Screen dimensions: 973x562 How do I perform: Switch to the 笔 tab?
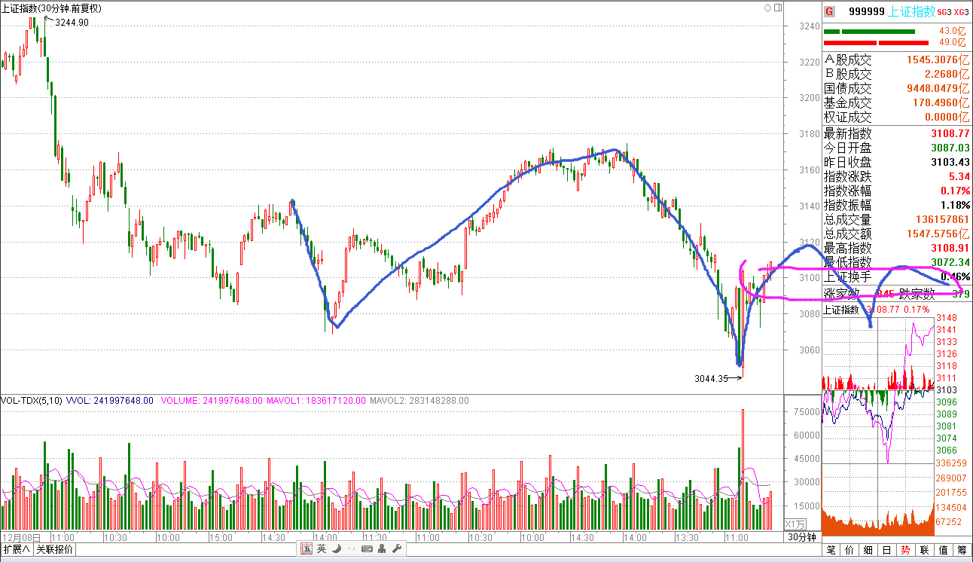pyautogui.click(x=831, y=550)
